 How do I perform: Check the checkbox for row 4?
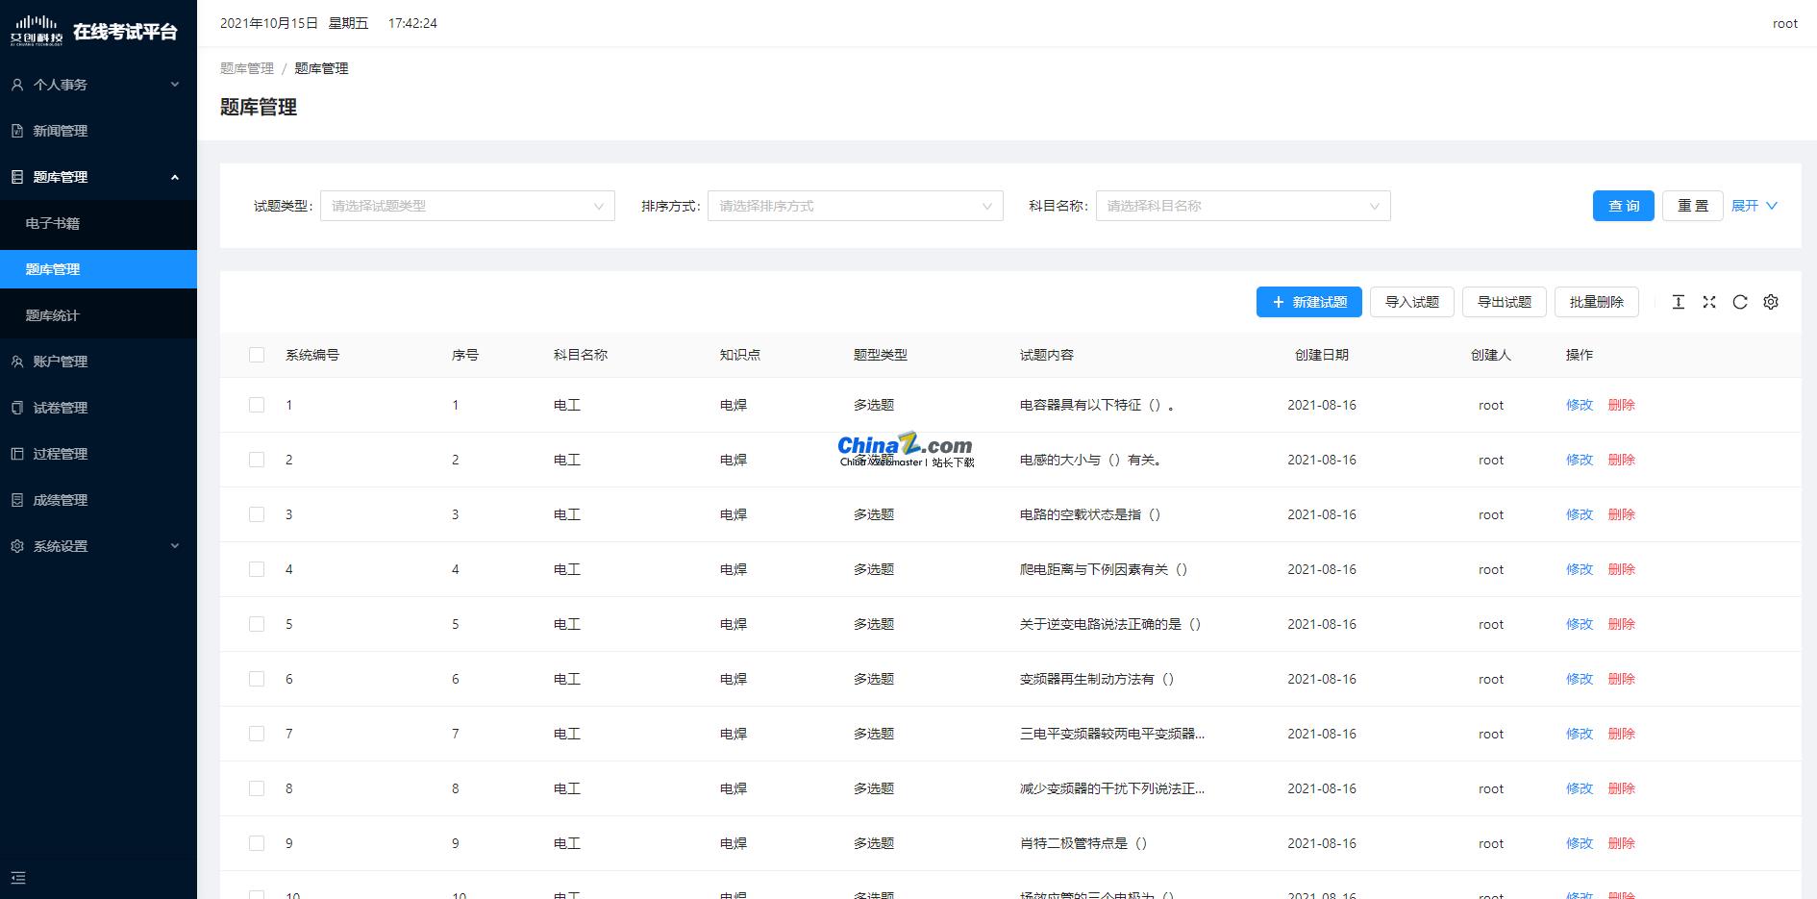pos(257,569)
